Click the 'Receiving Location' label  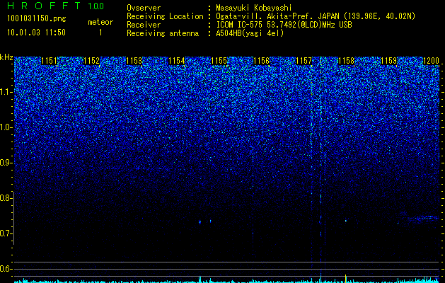pos(165,16)
